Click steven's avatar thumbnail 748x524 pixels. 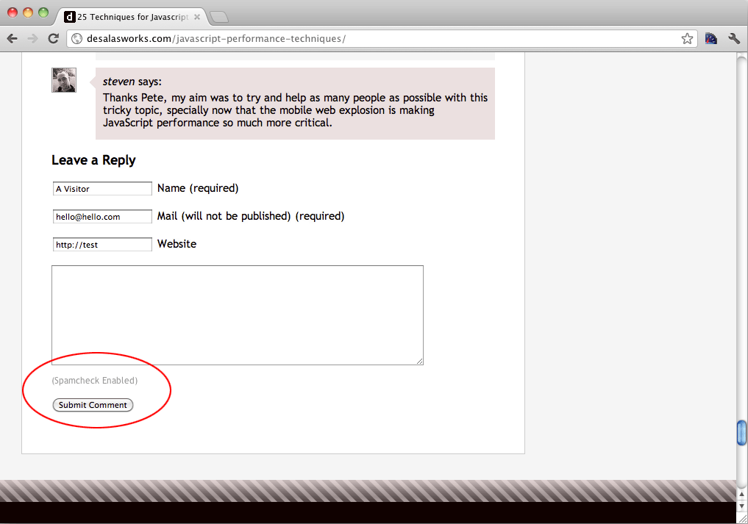pos(64,80)
